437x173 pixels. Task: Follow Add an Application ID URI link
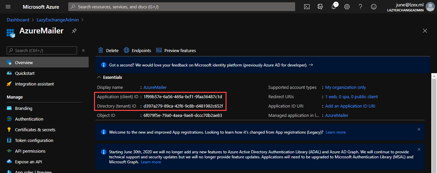tap(350, 106)
